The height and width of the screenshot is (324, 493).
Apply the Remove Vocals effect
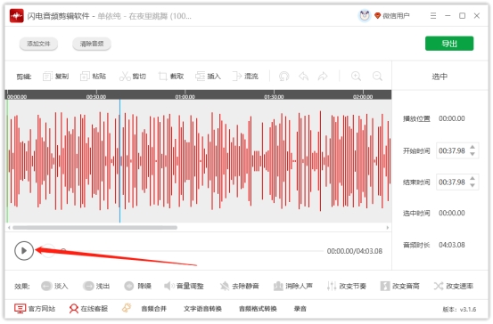[293, 286]
